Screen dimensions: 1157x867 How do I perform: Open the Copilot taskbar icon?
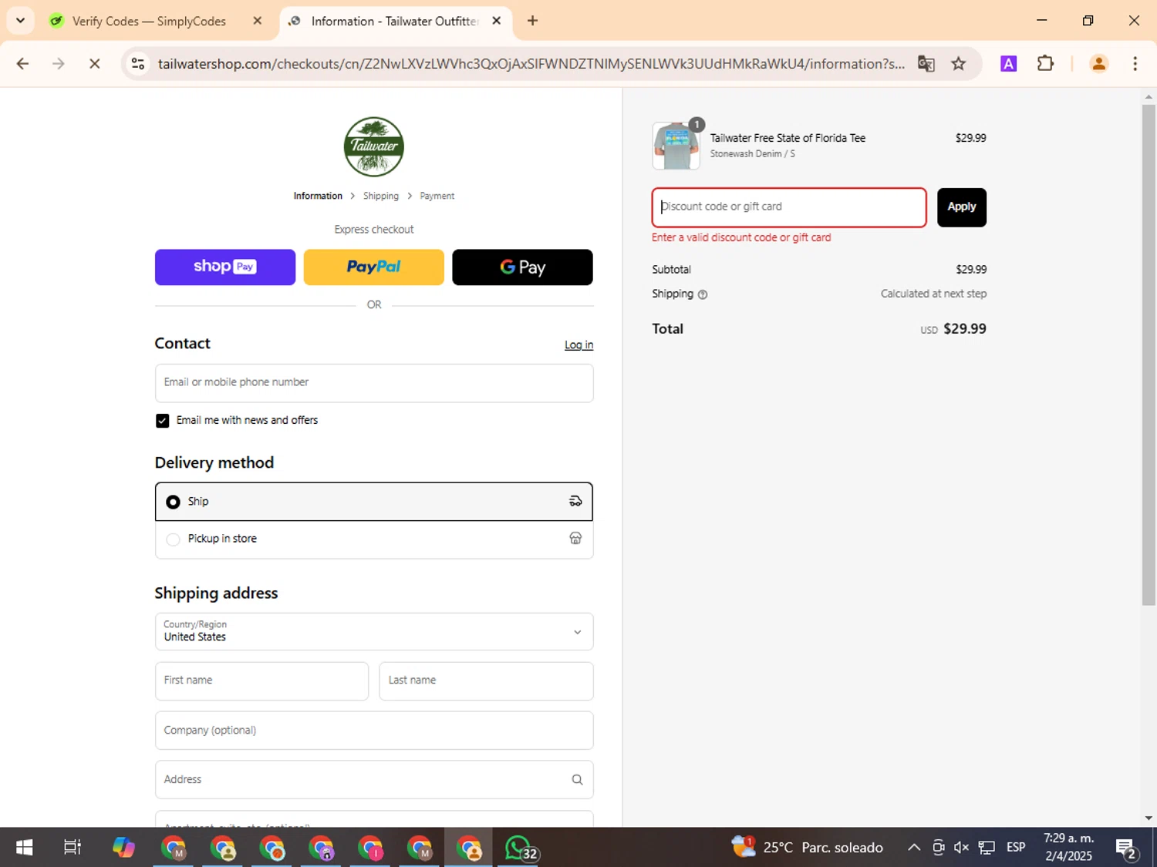(123, 848)
